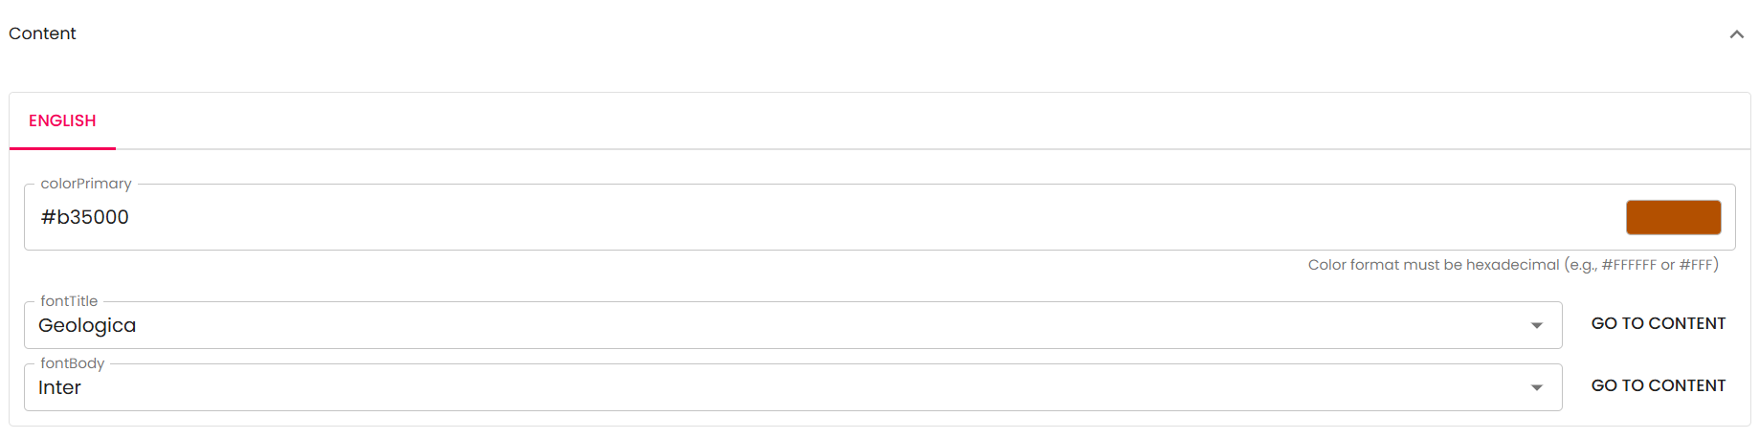Place cursor on the #b35000 value text
This screenshot has width=1759, height=438.
click(85, 217)
